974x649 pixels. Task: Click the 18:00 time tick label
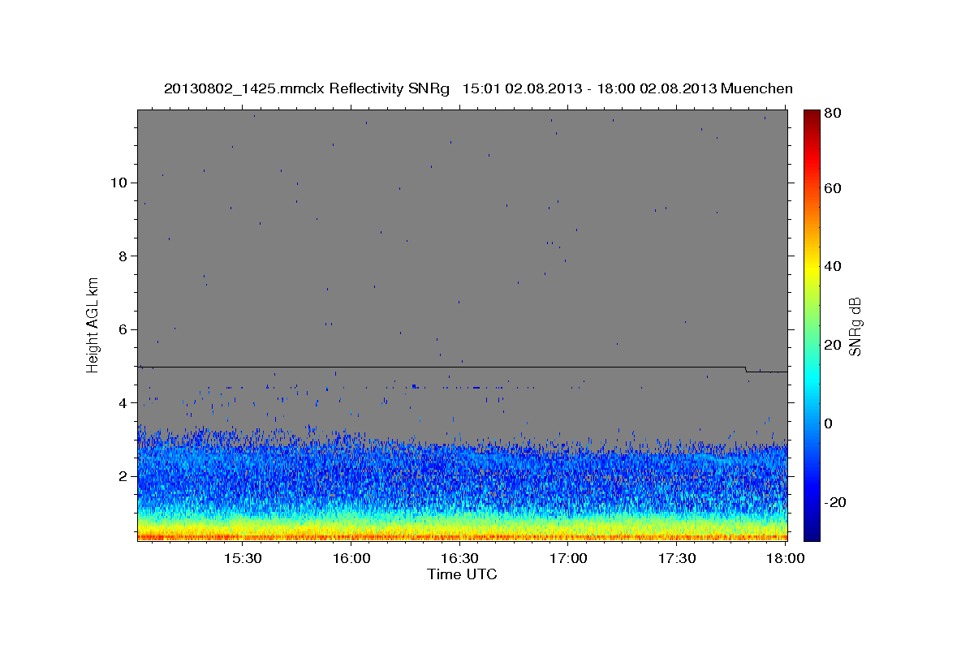click(785, 559)
